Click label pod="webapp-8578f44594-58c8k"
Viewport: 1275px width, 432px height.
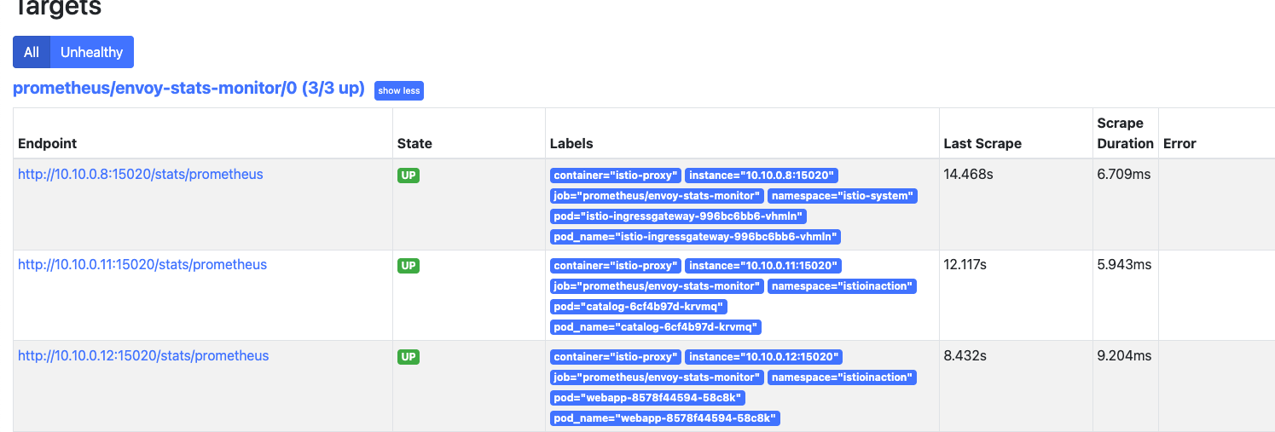click(648, 398)
